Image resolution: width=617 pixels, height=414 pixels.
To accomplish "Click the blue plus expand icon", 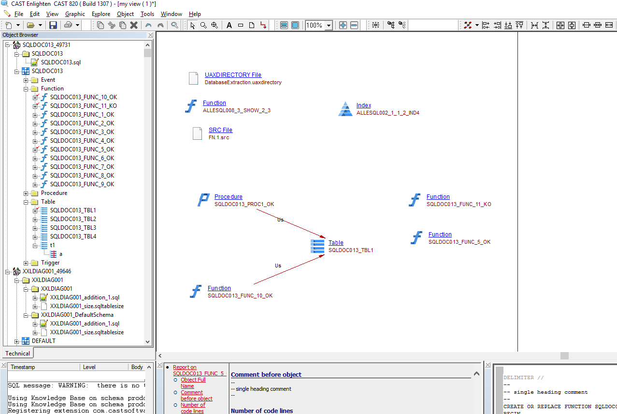I will pos(343,25).
